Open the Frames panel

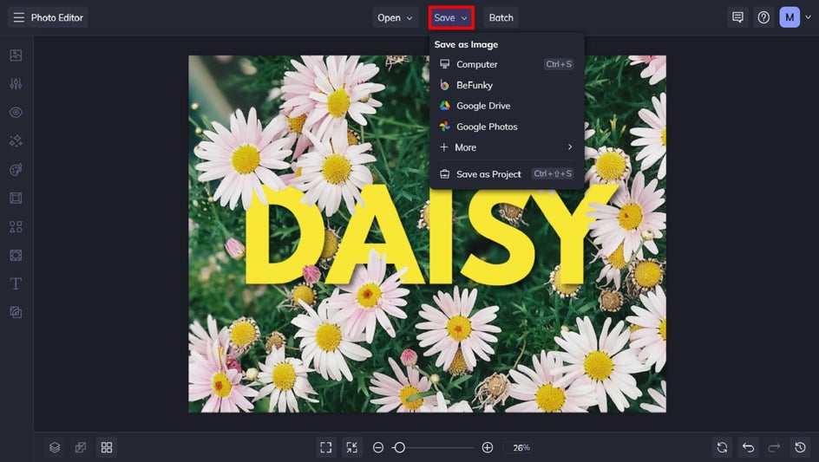(16, 198)
